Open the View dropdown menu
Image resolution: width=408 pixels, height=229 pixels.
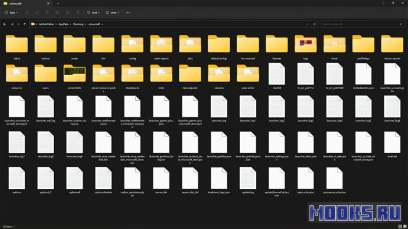tap(112, 12)
